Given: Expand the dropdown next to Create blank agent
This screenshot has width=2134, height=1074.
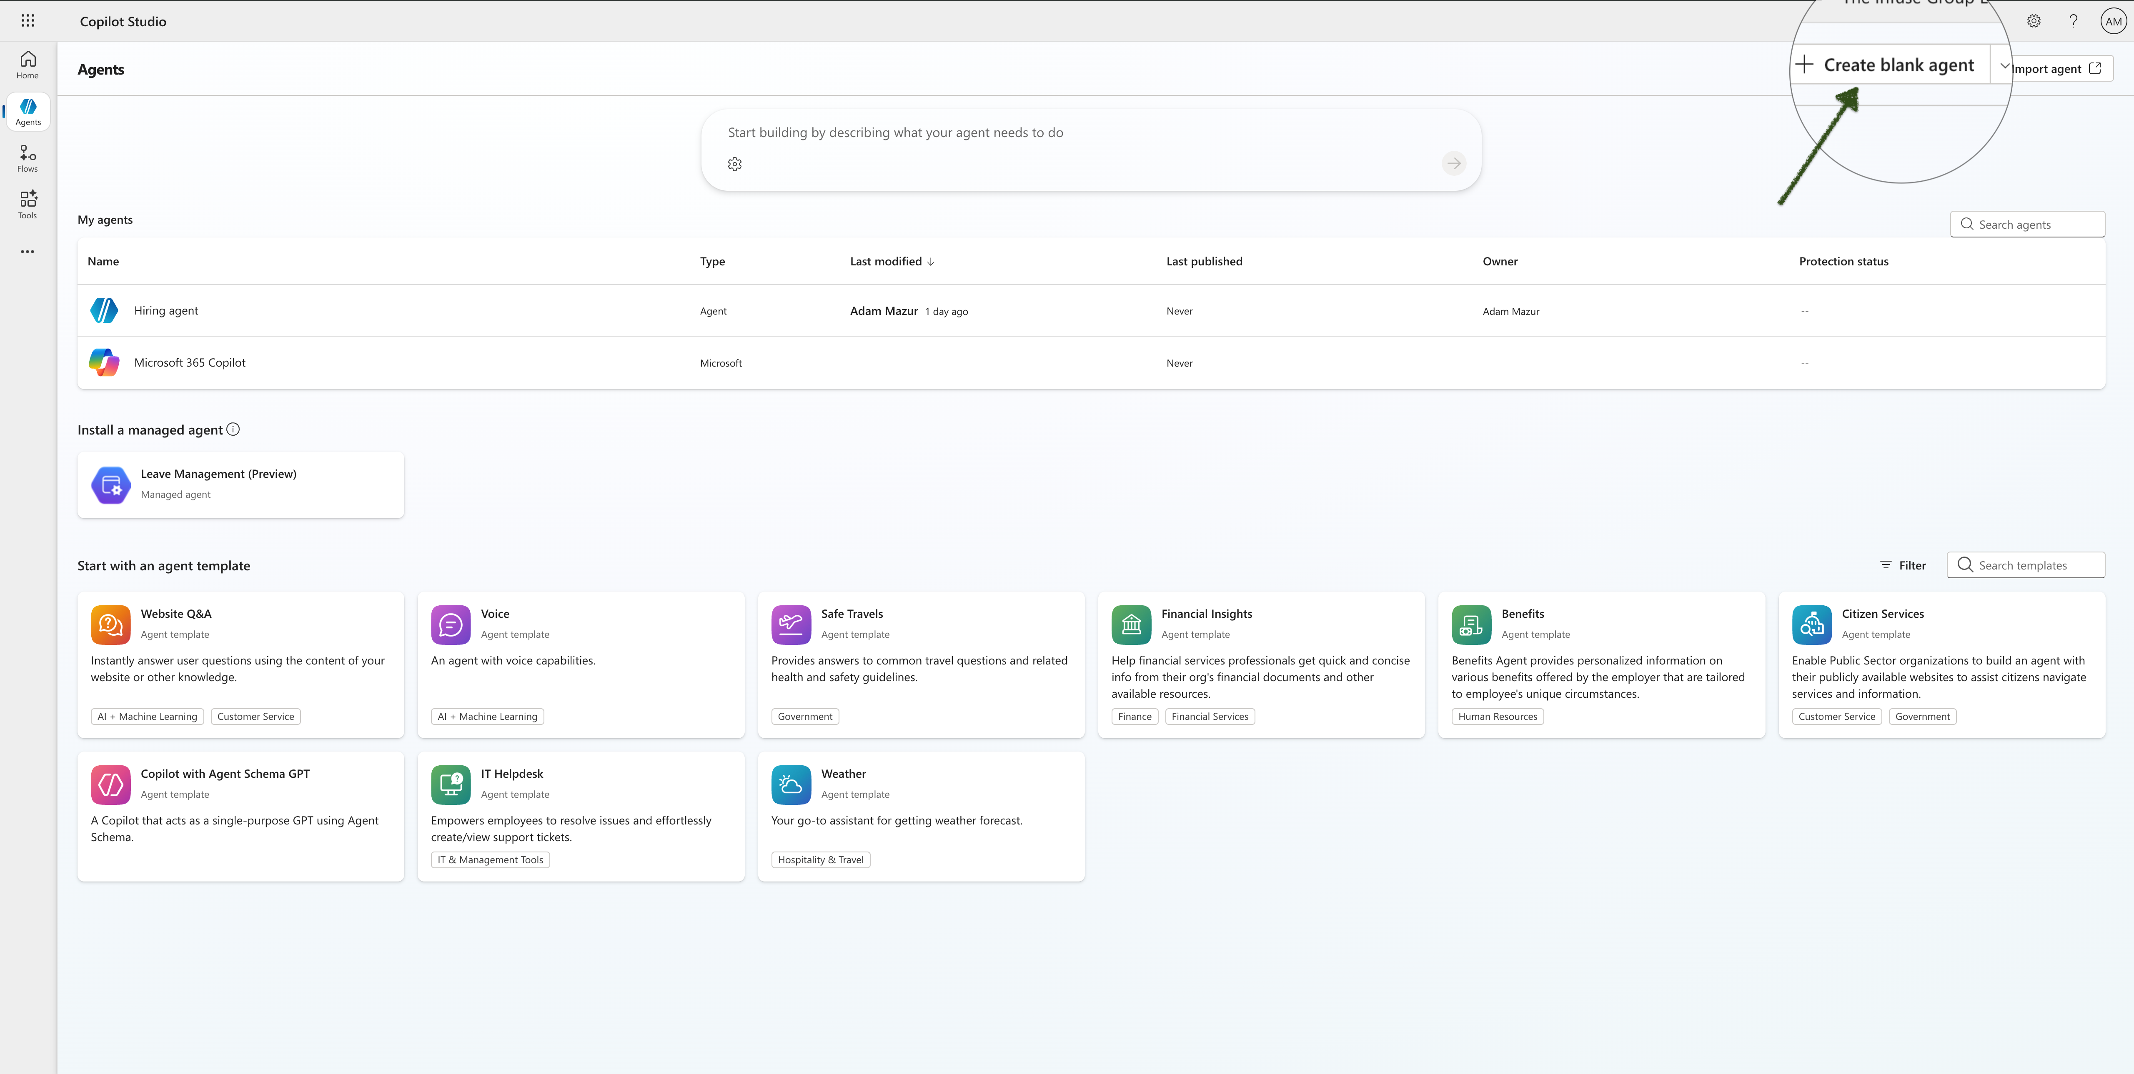Looking at the screenshot, I should (x=2004, y=65).
